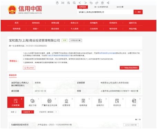Click the trash delete icon
157x129 pixels.
(102, 3)
